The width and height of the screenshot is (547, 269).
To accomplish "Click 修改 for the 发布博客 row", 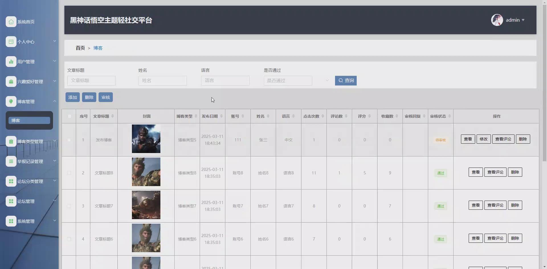I will click(x=484, y=139).
